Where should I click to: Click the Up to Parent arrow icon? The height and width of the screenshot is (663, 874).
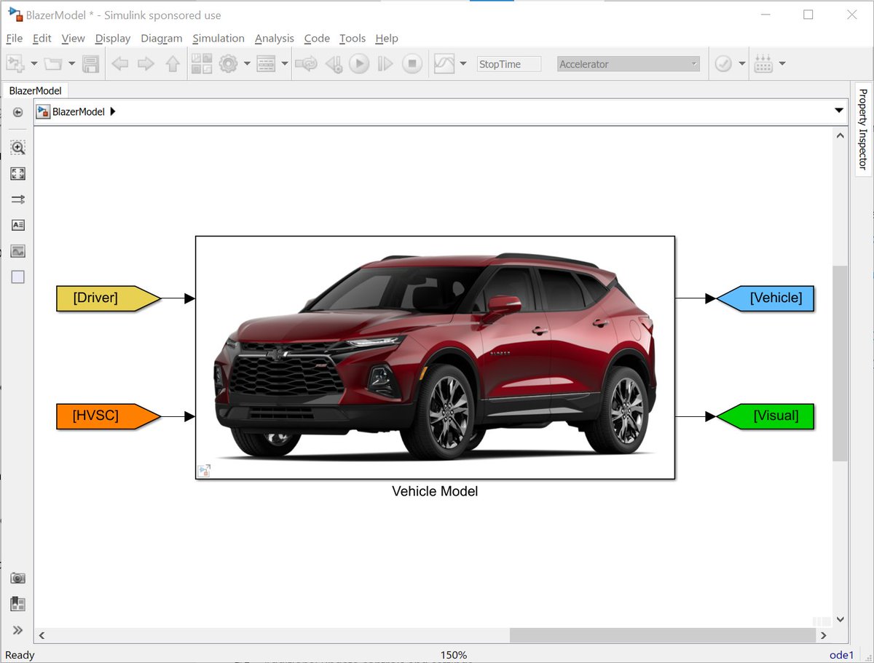click(173, 64)
